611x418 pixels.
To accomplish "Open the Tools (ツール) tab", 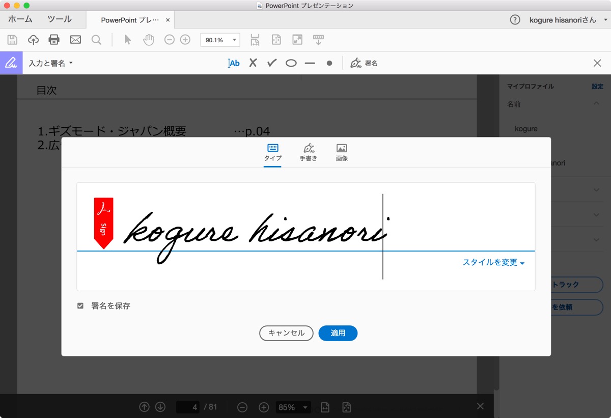I will pos(60,19).
